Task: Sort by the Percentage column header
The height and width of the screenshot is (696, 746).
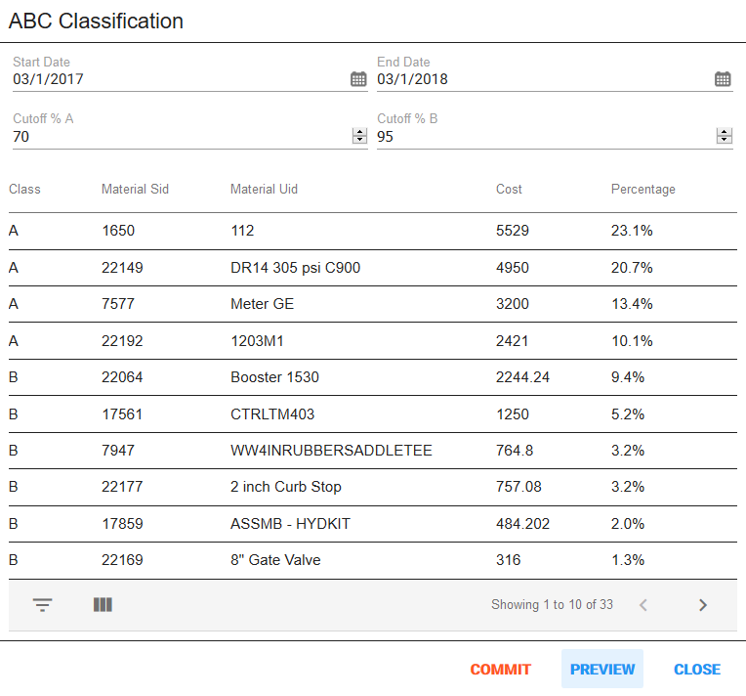Action: click(642, 189)
